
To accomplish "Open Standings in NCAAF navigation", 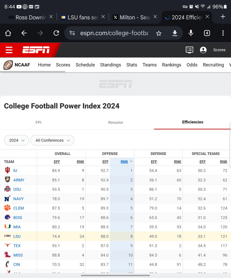I will pos(110,65).
